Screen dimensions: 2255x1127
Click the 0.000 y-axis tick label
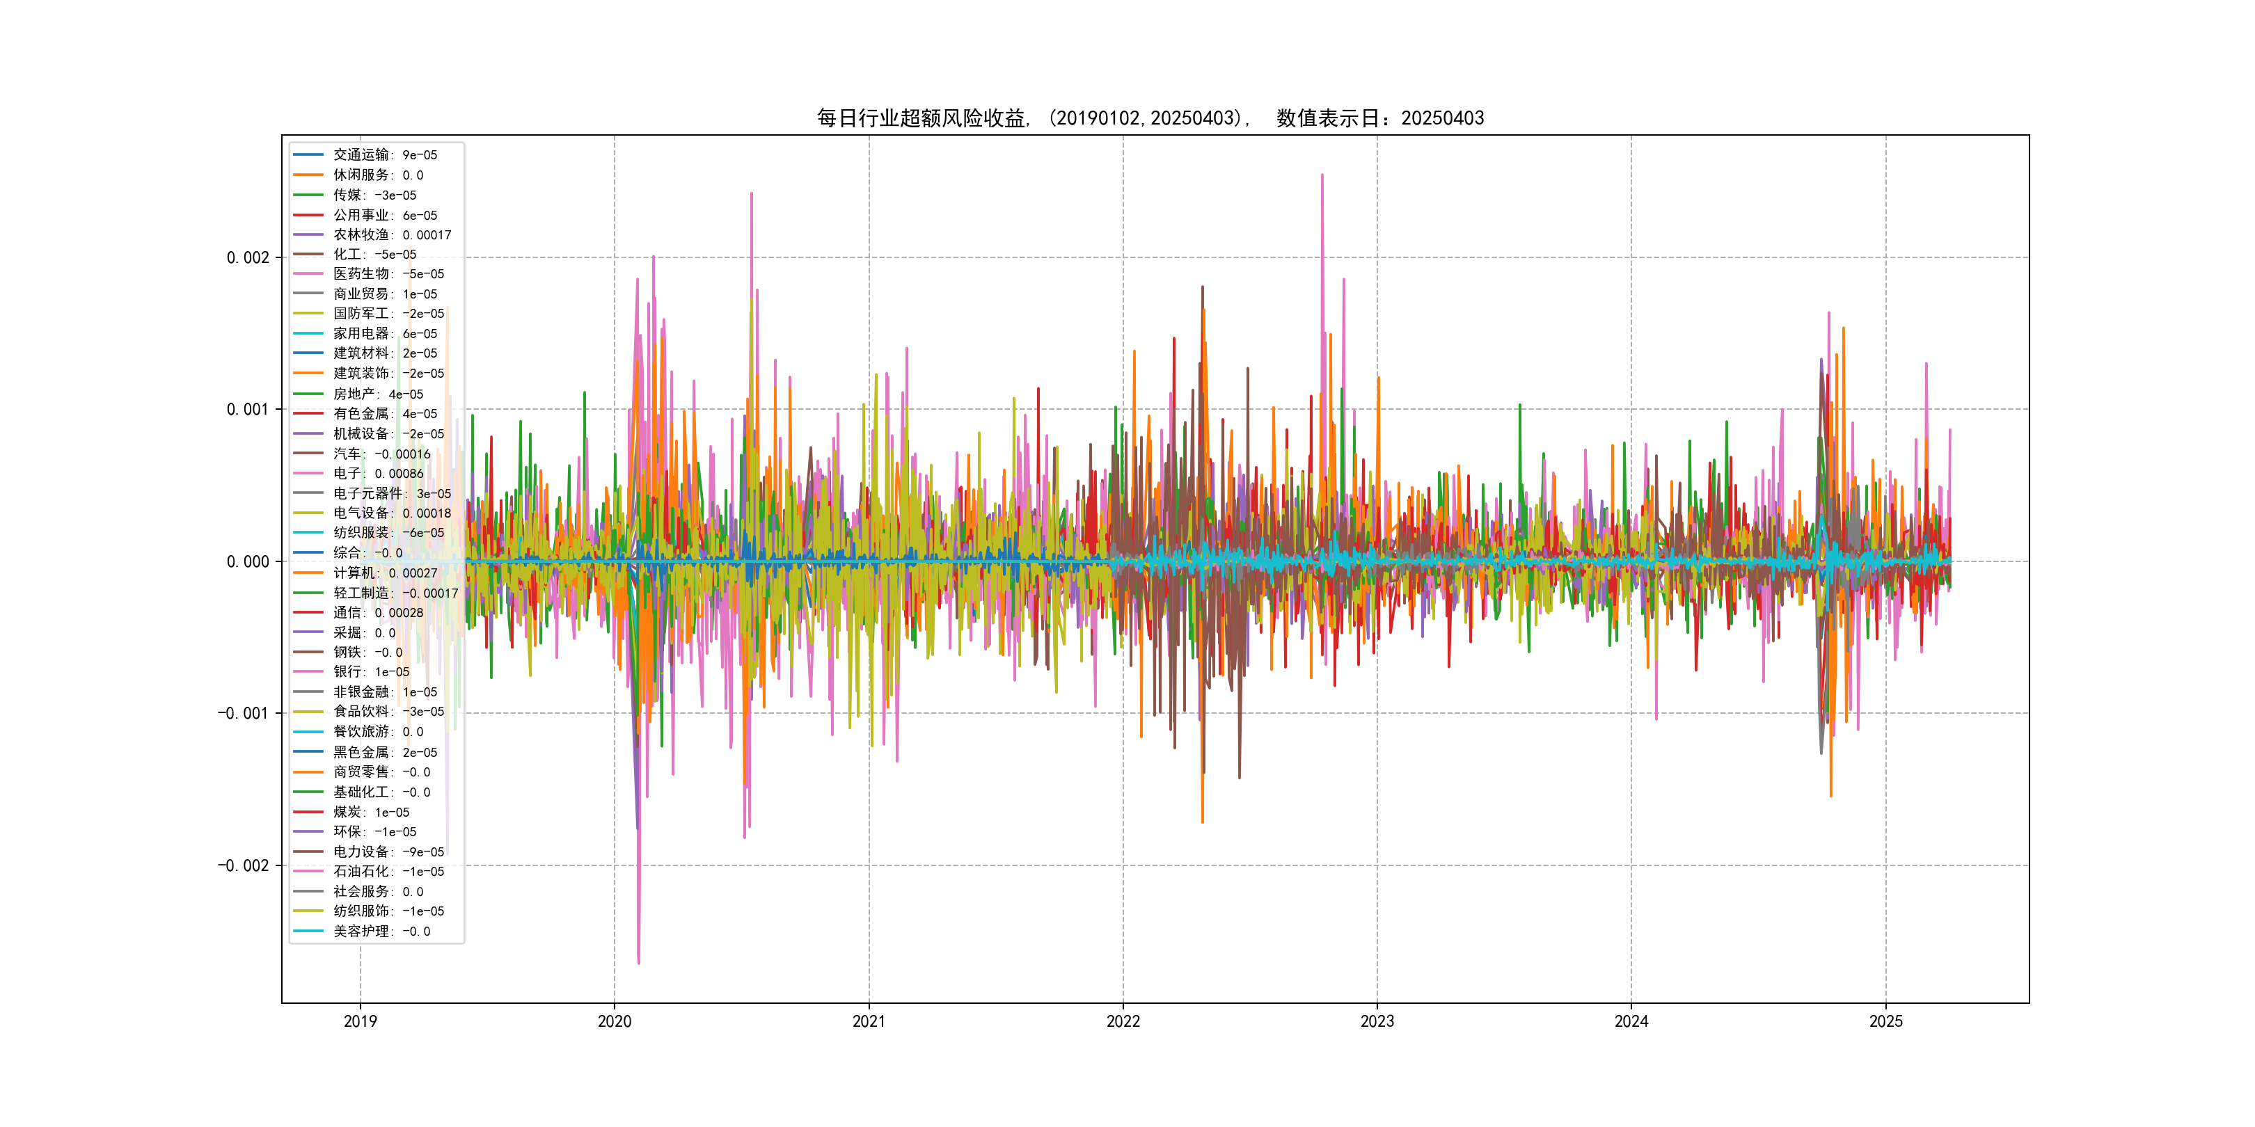coord(248,561)
